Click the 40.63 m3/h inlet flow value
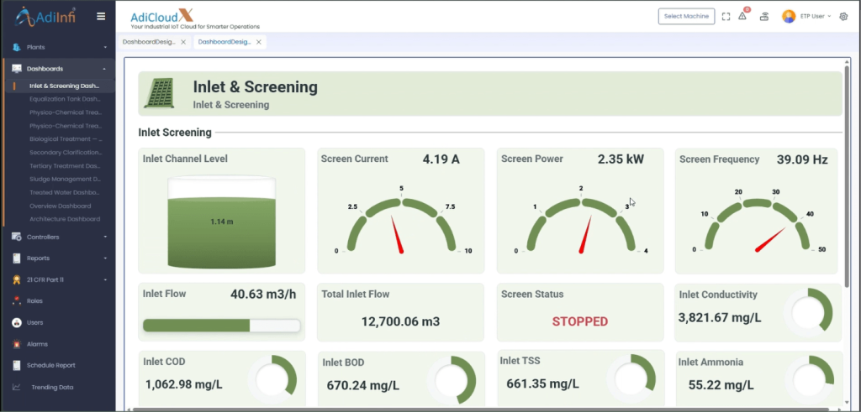Screen dimensions: 861x412 coord(263,295)
